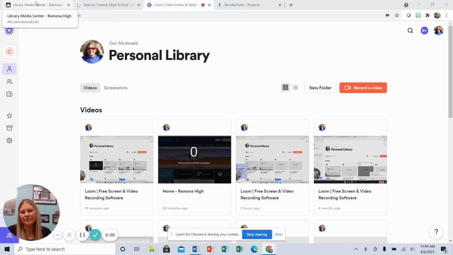Image resolution: width=453 pixels, height=255 pixels.
Task: Open the Windows Start menu
Action: [7, 249]
